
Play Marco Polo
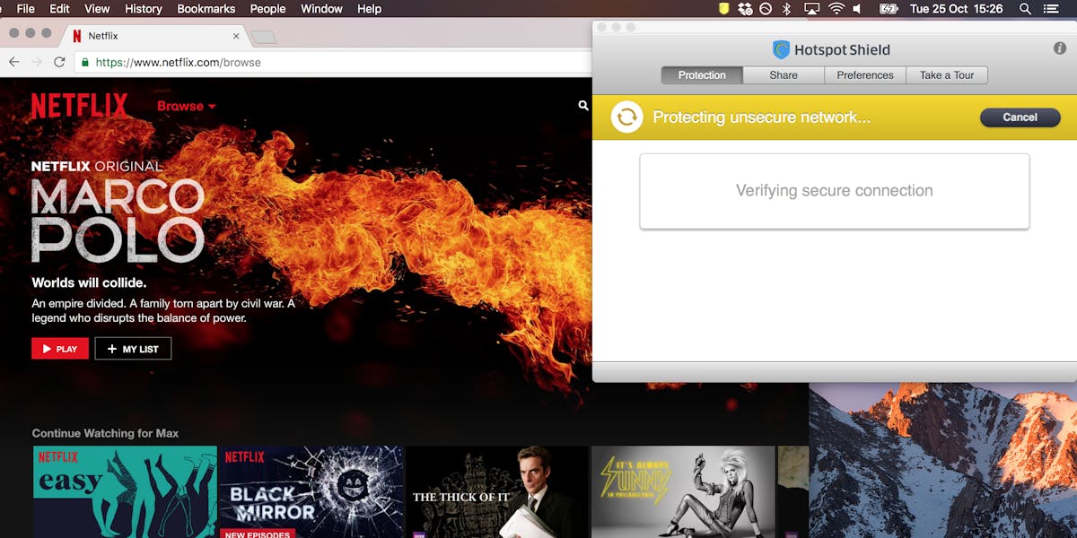[x=60, y=349]
